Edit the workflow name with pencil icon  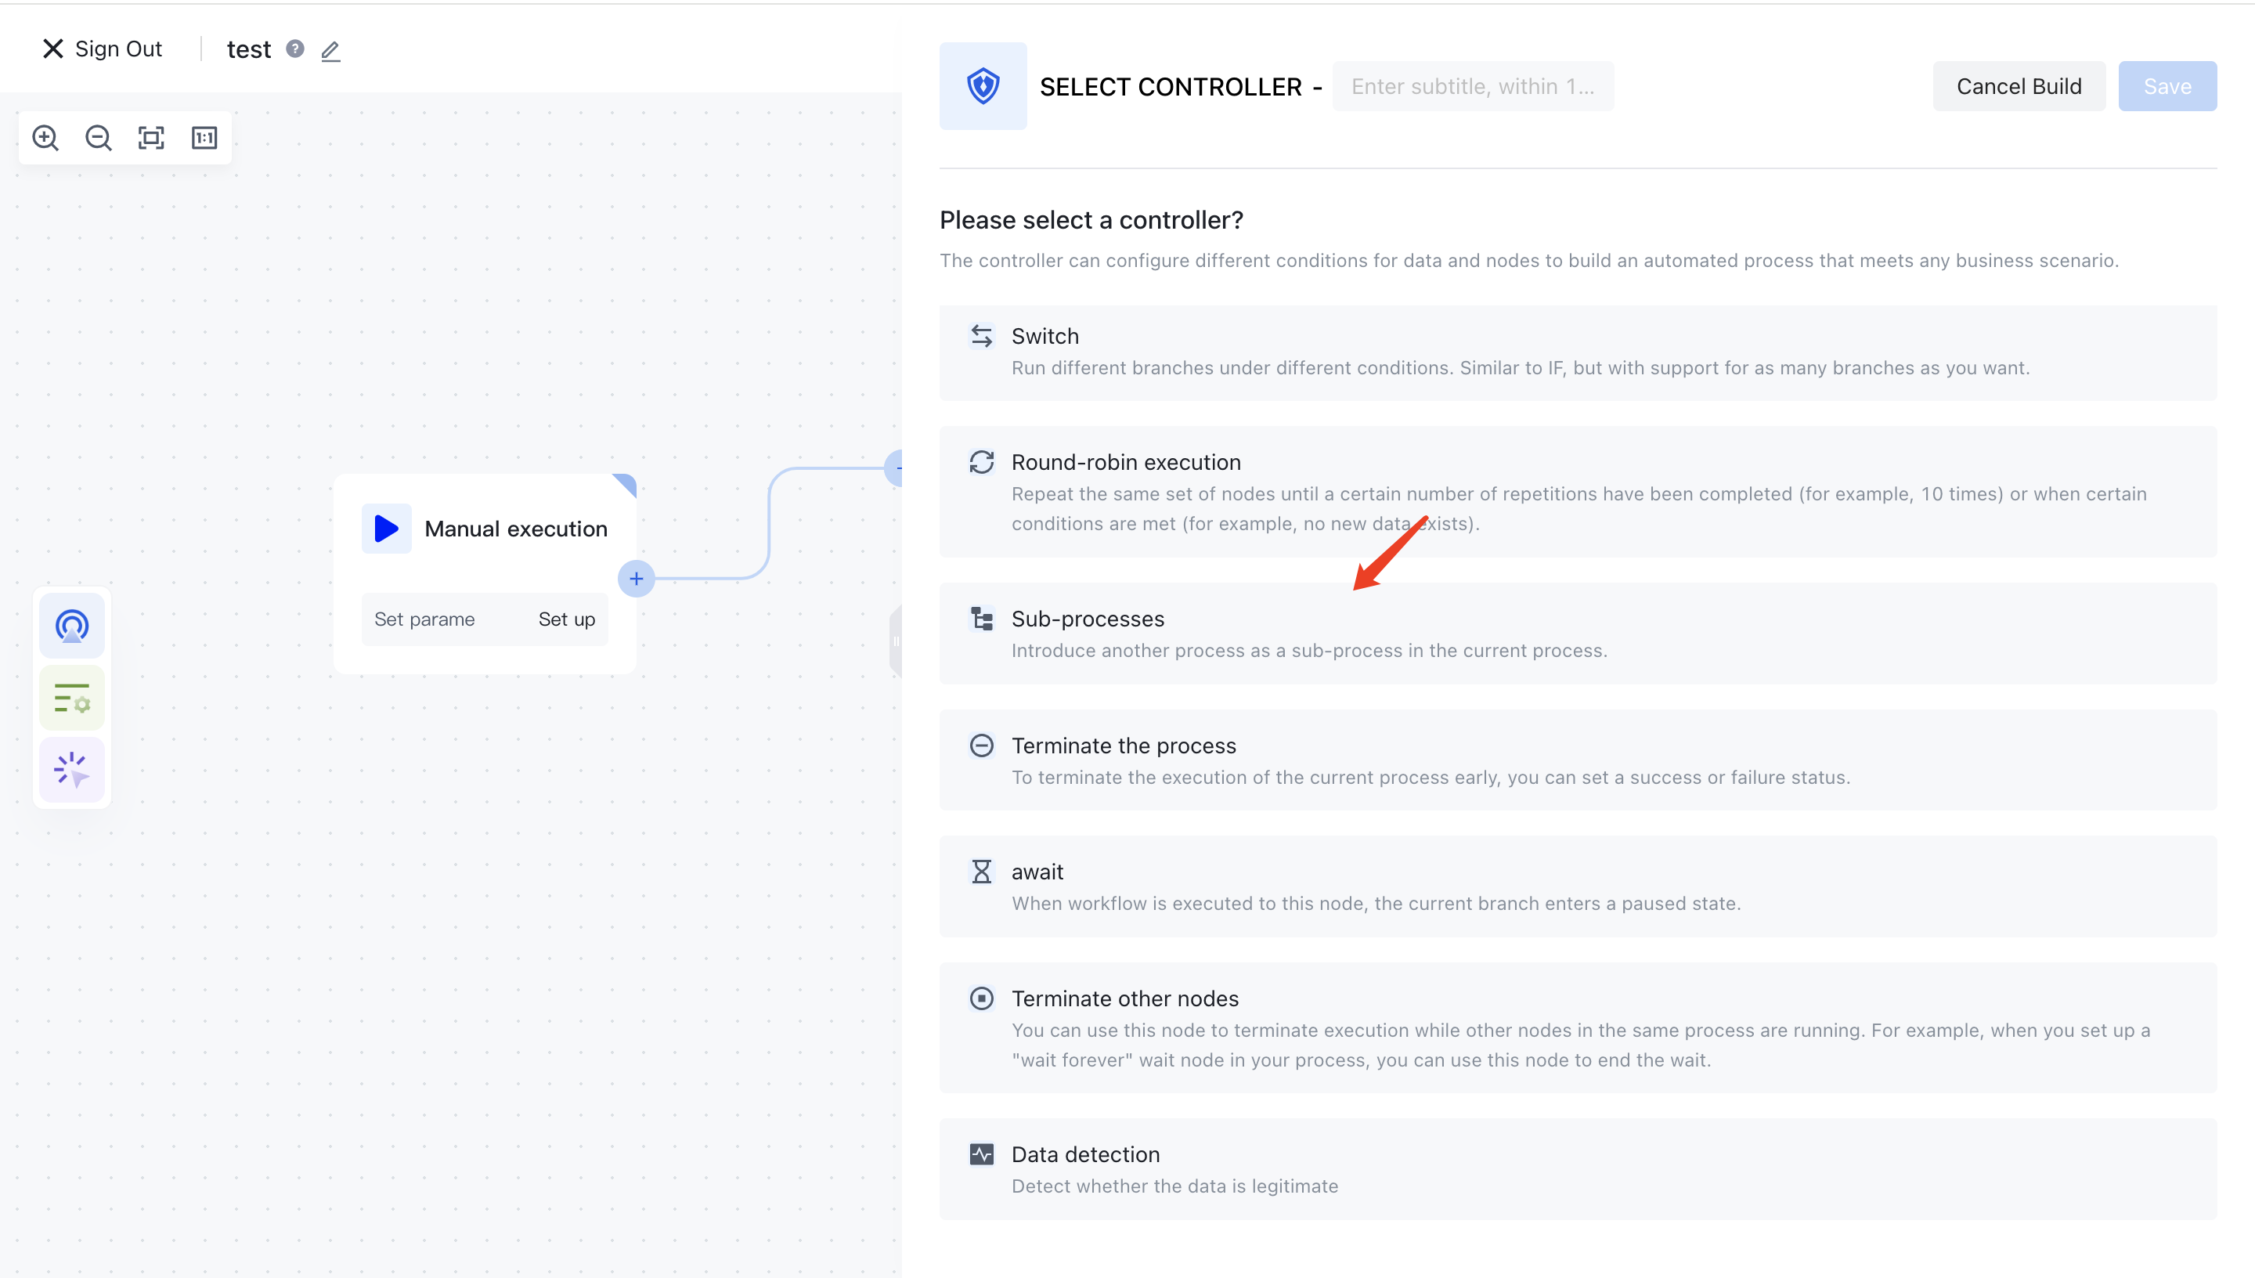coord(330,51)
